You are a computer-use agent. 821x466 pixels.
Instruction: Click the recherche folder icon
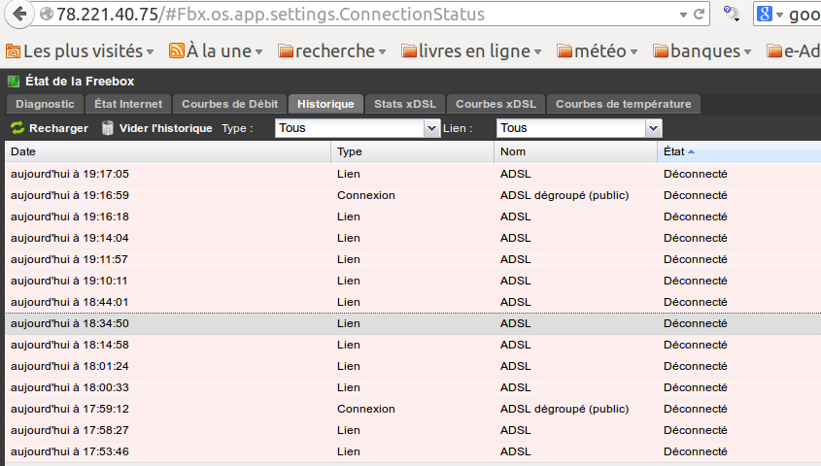click(286, 51)
